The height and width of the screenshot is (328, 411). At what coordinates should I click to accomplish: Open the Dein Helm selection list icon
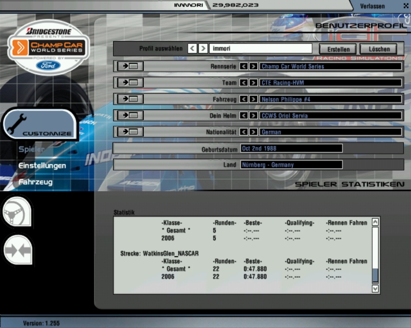[x=129, y=116]
